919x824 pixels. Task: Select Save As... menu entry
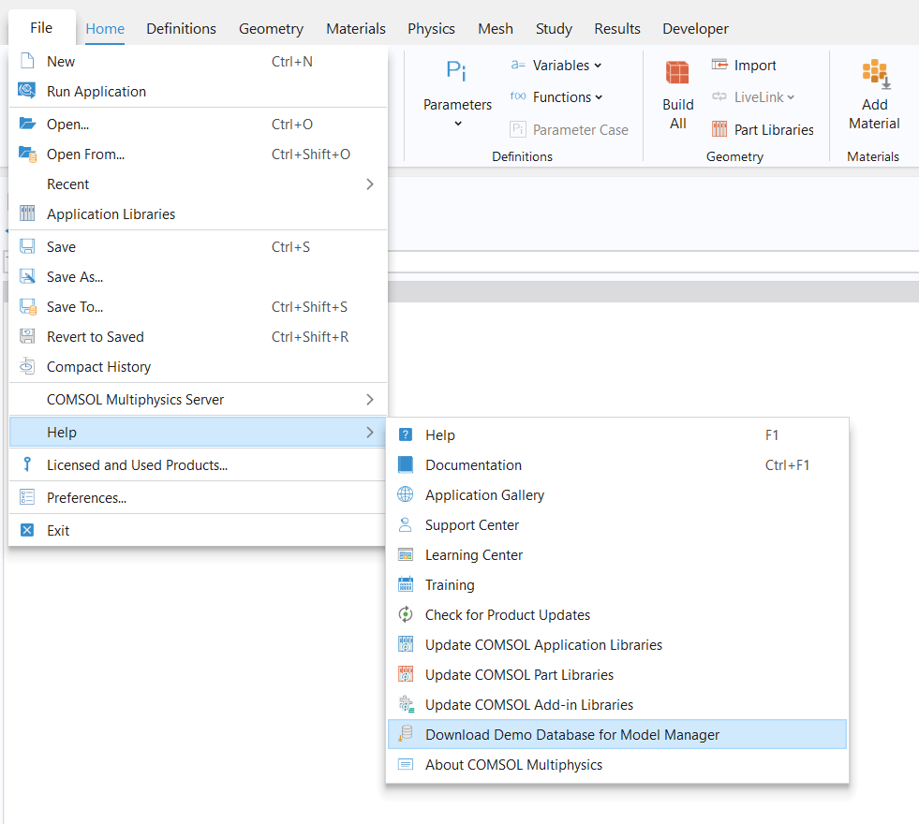point(198,276)
